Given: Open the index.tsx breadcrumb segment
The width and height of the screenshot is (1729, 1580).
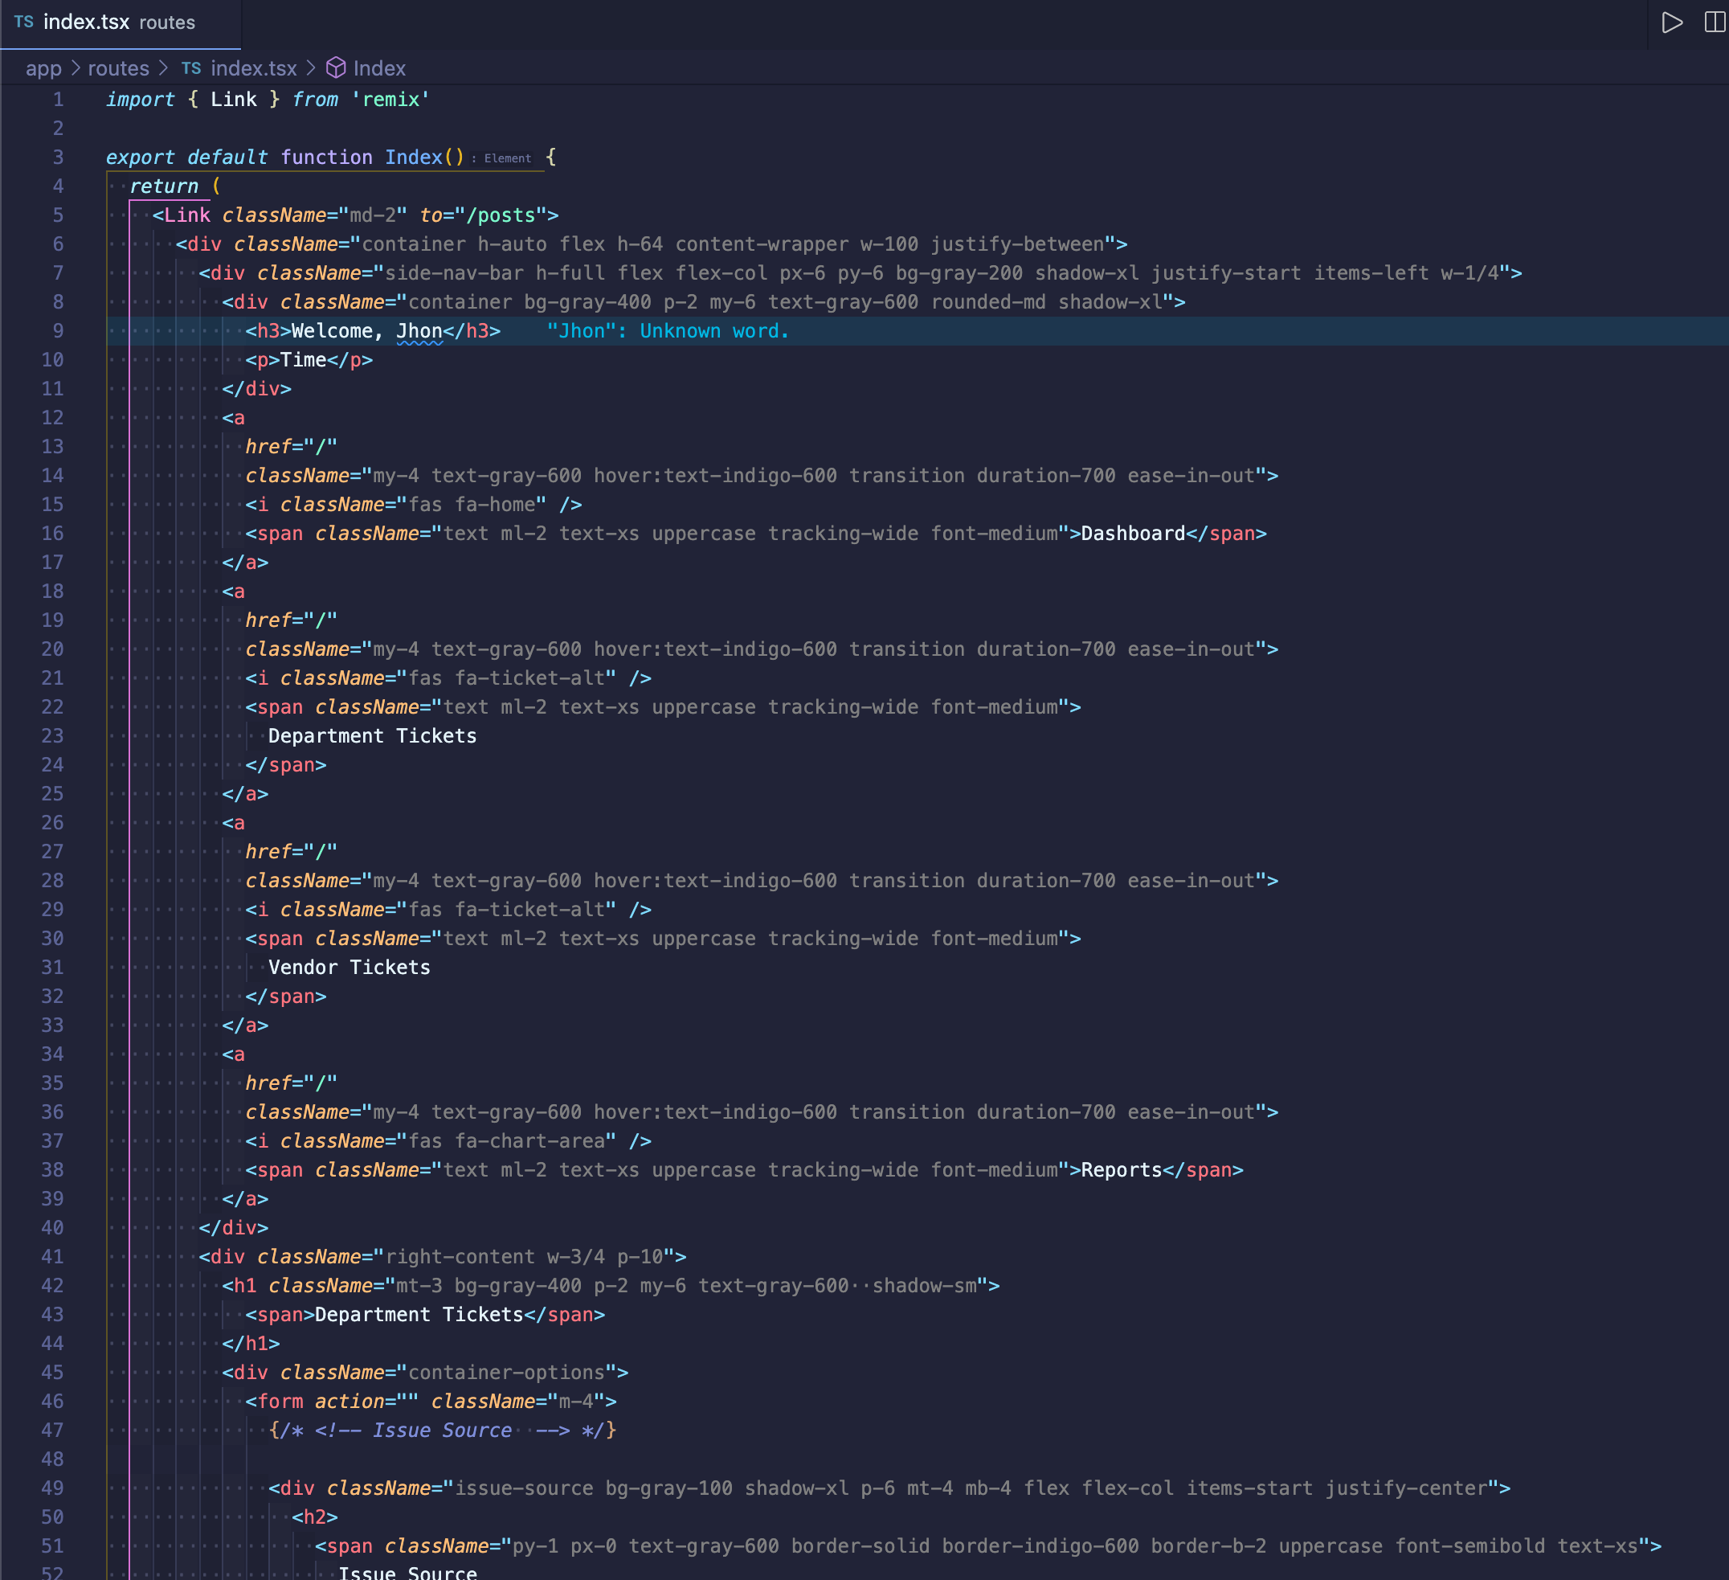Looking at the screenshot, I should coord(254,68).
